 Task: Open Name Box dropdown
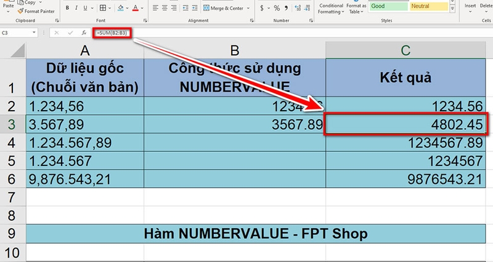(34, 33)
